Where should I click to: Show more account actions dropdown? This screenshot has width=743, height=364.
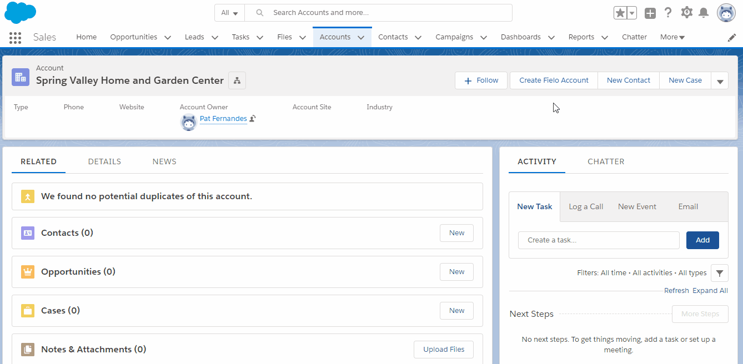(x=720, y=80)
